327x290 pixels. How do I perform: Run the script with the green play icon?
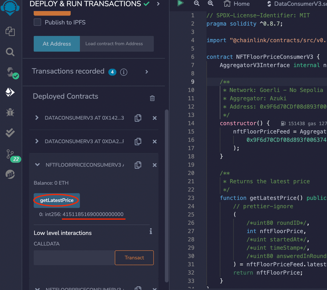pyautogui.click(x=180, y=3)
